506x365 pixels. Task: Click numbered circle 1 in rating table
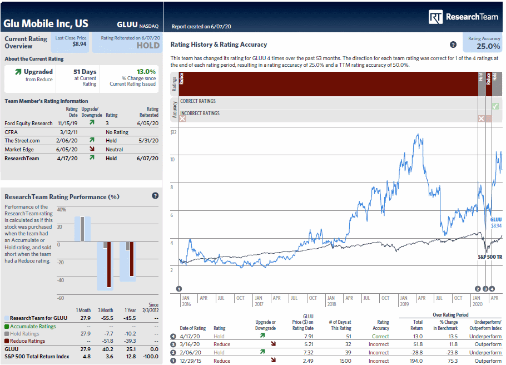[173, 361]
